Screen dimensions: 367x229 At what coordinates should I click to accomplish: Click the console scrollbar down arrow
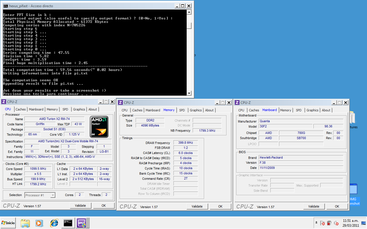[189, 93]
